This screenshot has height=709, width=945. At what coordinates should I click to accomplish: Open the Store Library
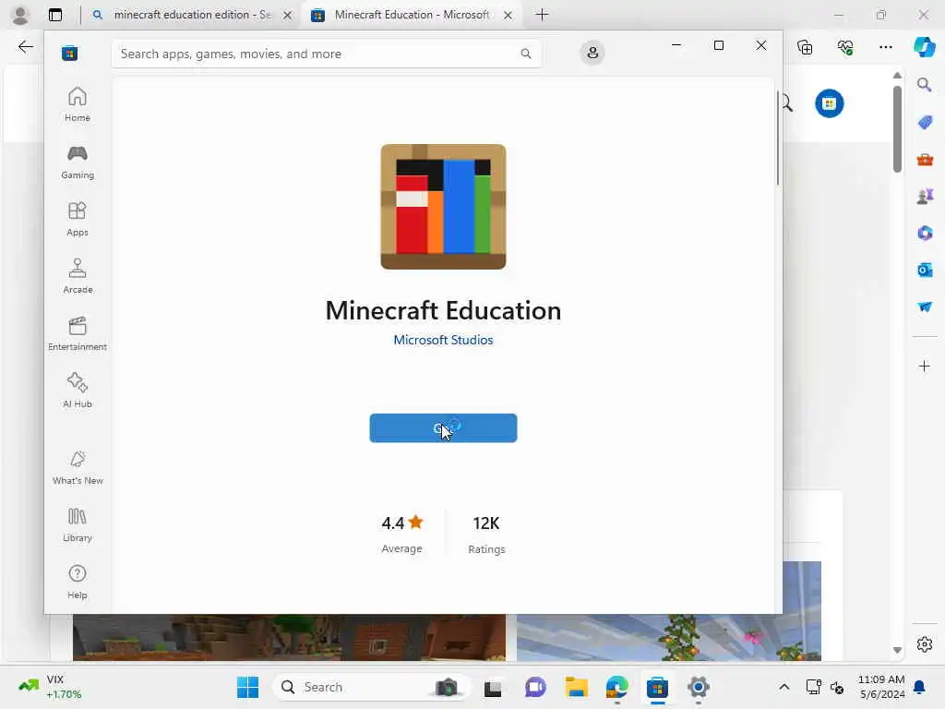click(78, 524)
